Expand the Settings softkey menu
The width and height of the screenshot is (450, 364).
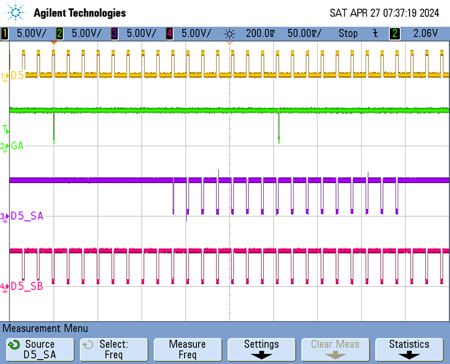[261, 349]
